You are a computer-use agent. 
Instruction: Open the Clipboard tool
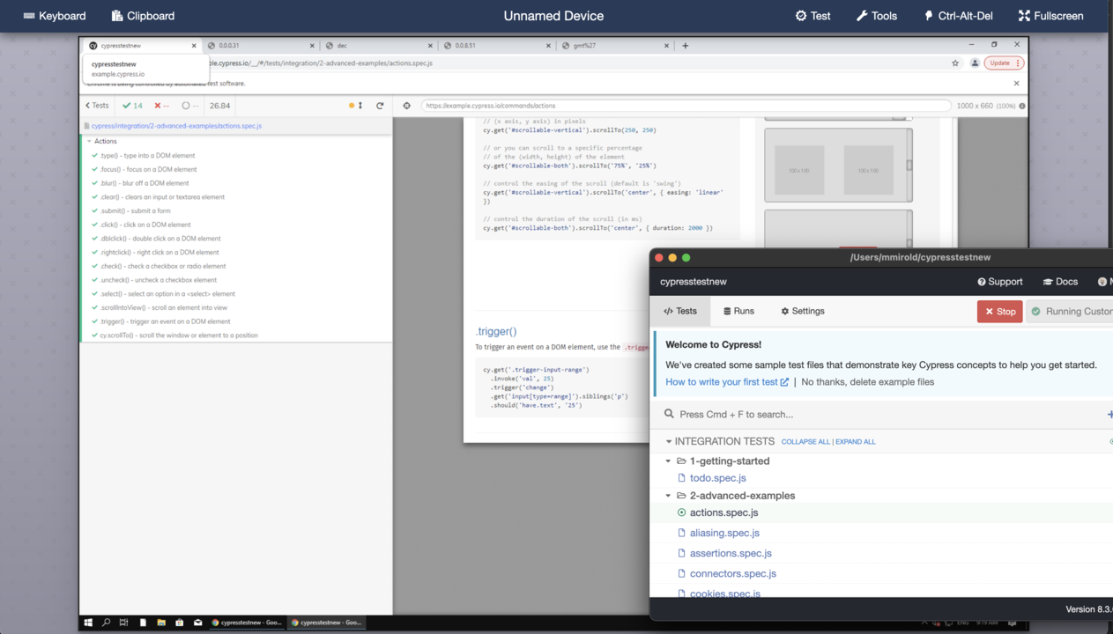coord(143,16)
